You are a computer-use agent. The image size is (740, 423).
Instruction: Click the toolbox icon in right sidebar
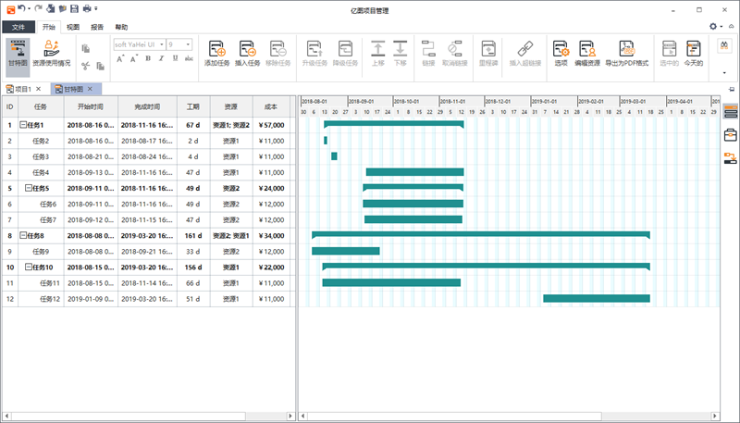point(731,135)
